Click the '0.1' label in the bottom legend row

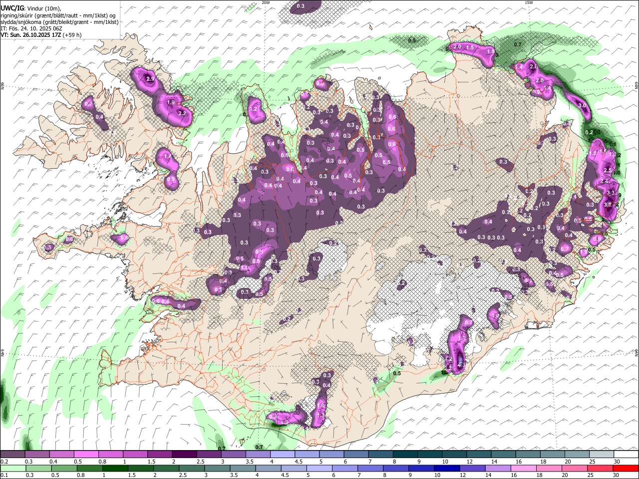click(4, 475)
